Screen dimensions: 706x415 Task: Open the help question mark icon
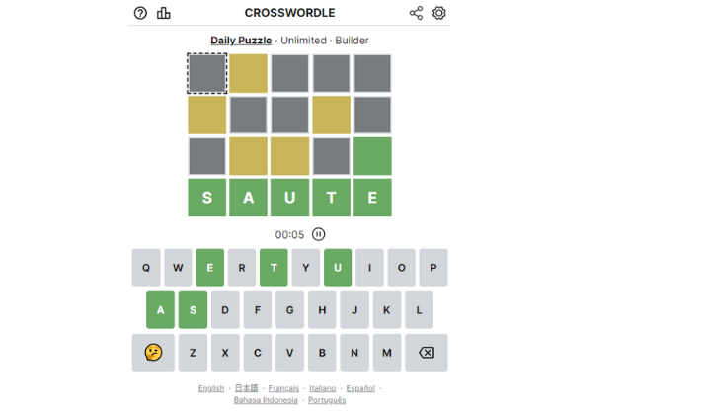point(140,13)
